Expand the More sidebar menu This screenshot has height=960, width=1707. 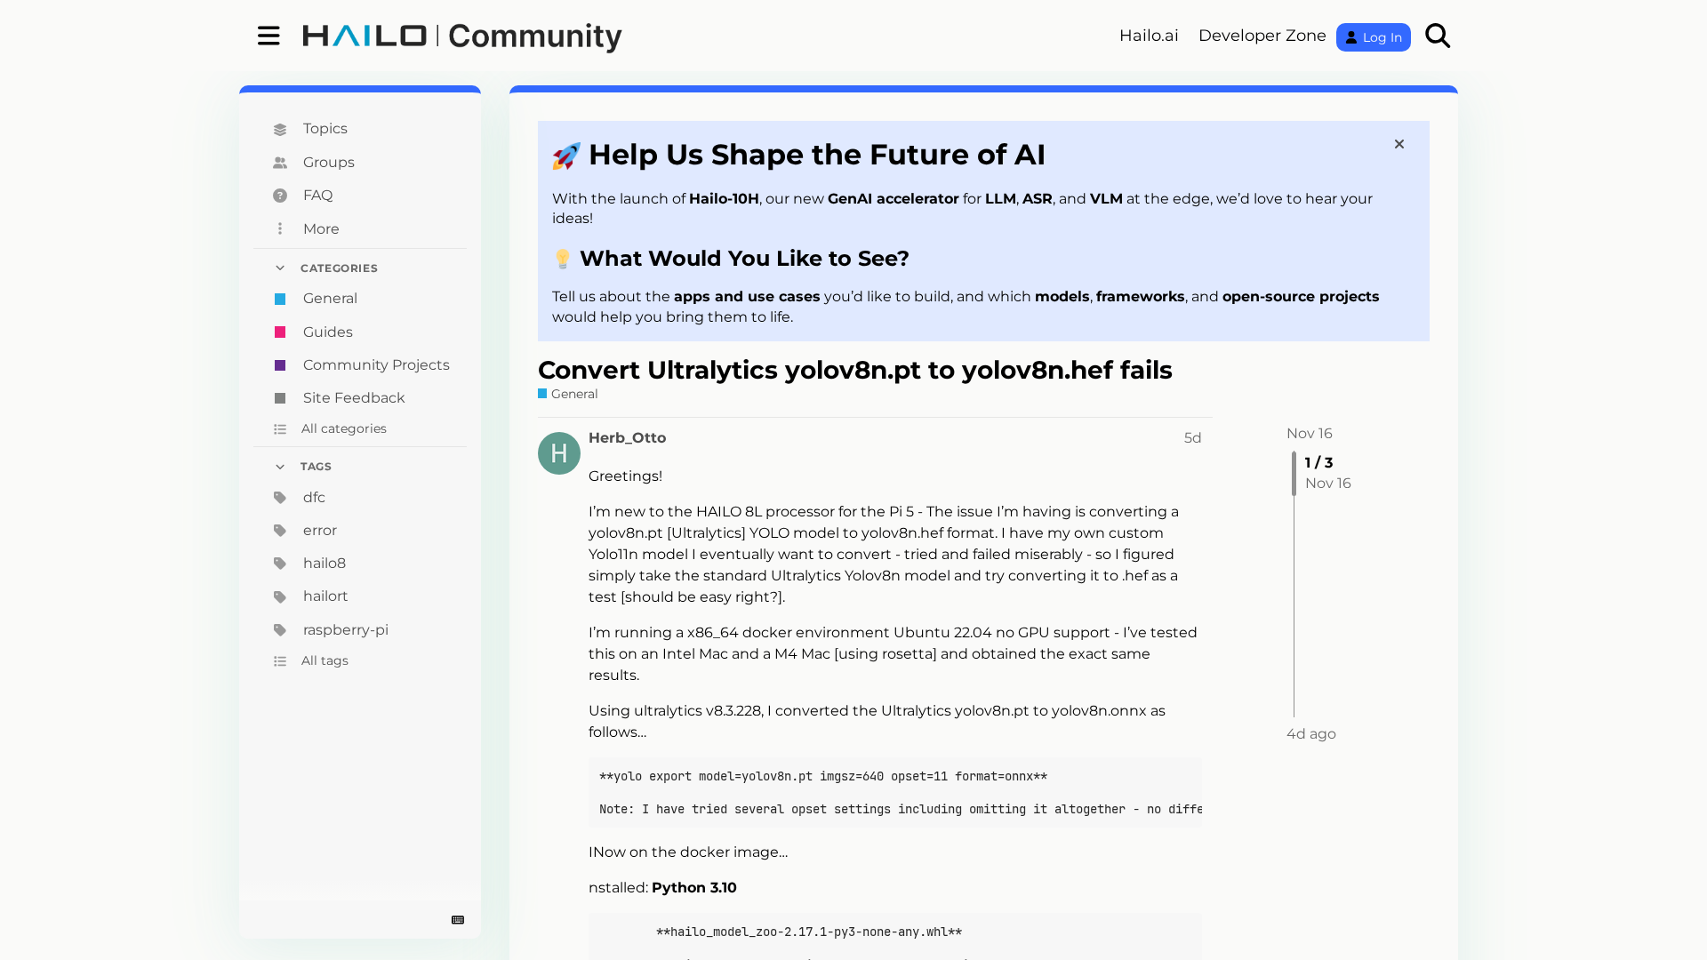(x=320, y=228)
